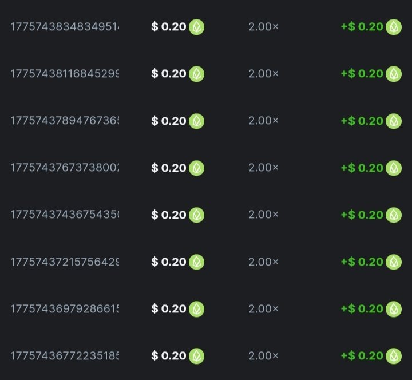Click payout coin icon in row 1775743789476736
Viewport: 412px width, 380px height.
(394, 121)
